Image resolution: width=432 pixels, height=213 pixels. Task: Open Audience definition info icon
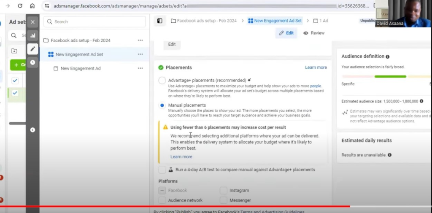tap(388, 57)
